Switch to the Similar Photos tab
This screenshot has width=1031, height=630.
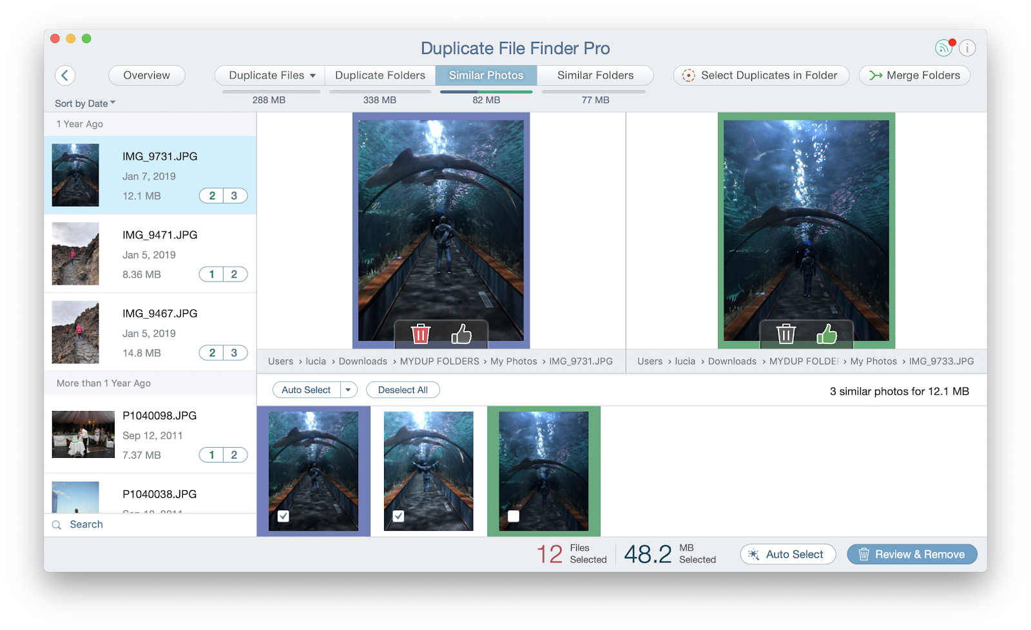487,75
